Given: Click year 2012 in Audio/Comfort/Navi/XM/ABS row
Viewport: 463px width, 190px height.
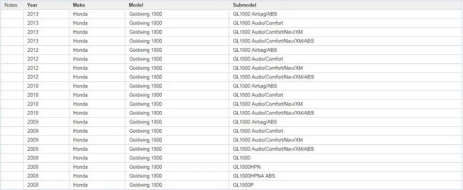Looking at the screenshot, I should [x=33, y=77].
